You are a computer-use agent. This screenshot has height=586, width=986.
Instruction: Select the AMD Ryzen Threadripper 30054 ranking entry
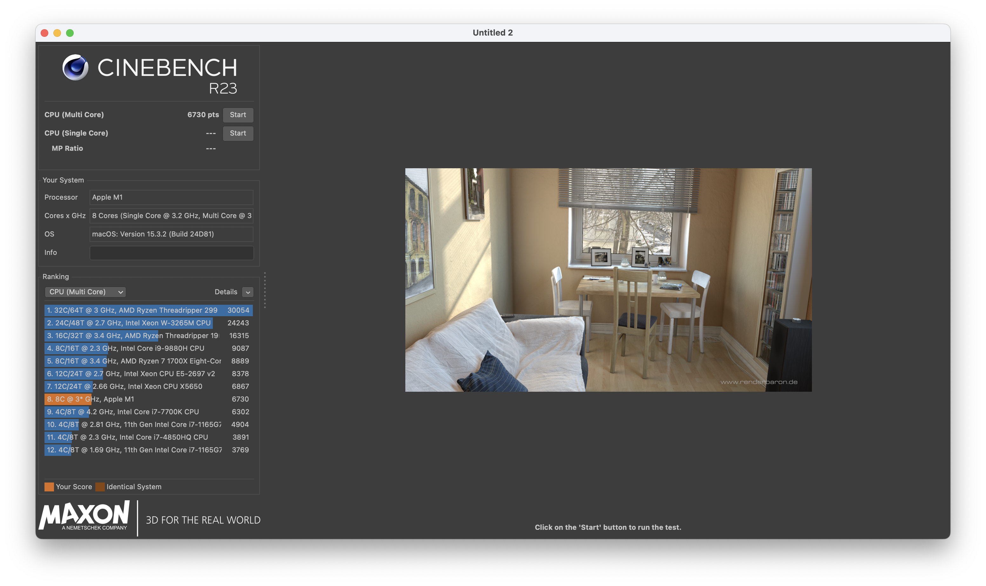coord(148,310)
